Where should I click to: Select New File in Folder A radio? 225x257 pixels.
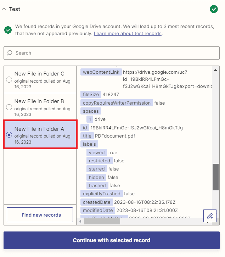(9, 135)
